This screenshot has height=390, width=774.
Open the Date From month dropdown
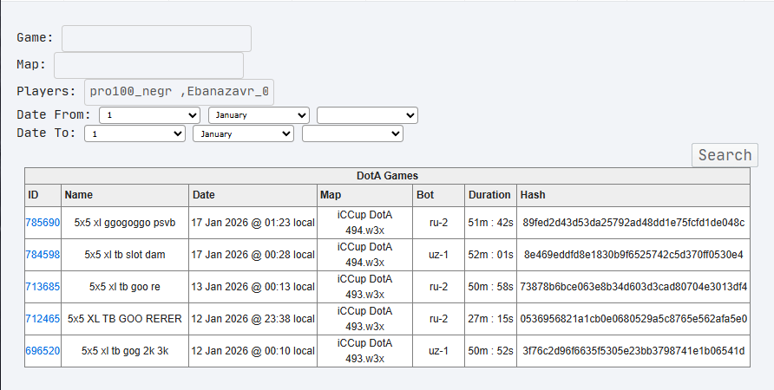(259, 115)
